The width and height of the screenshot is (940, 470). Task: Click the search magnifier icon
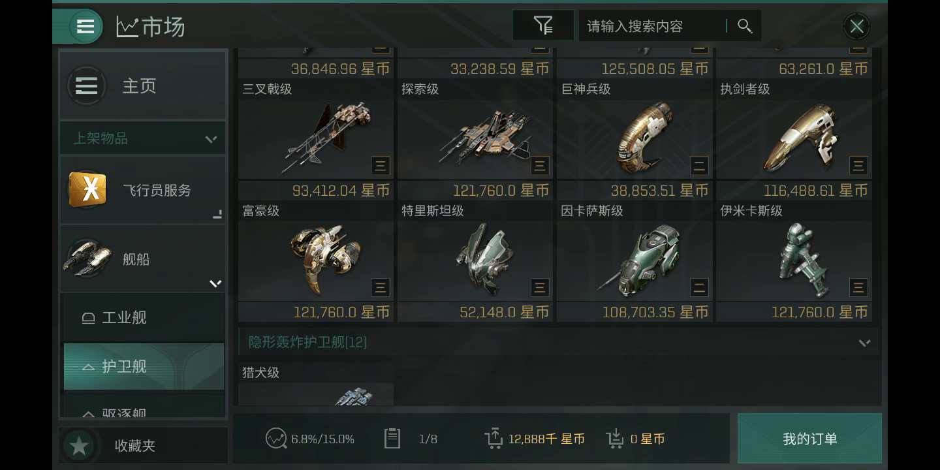tap(745, 26)
